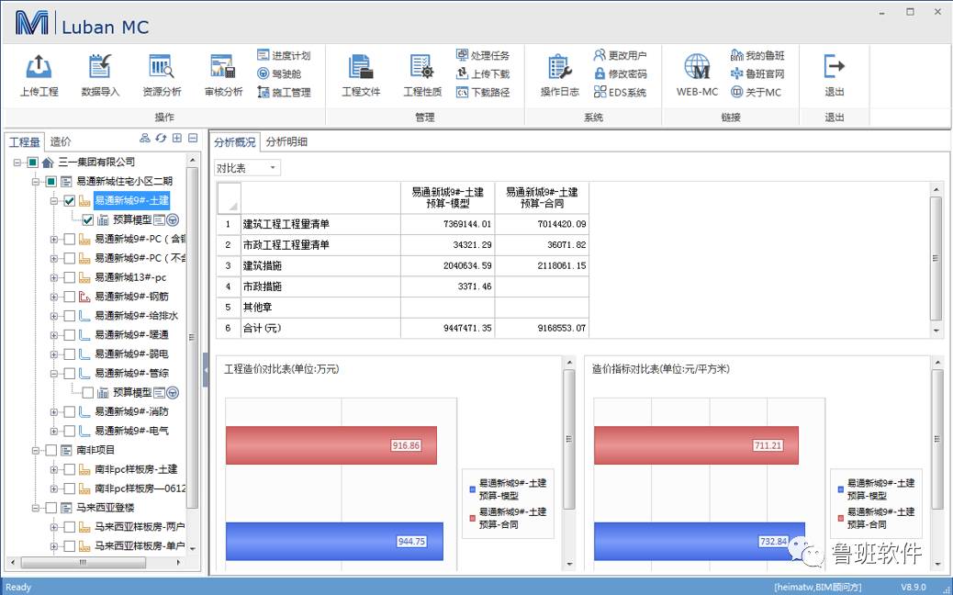
Task: Open the 关于MC about dialog
Action: [756, 93]
